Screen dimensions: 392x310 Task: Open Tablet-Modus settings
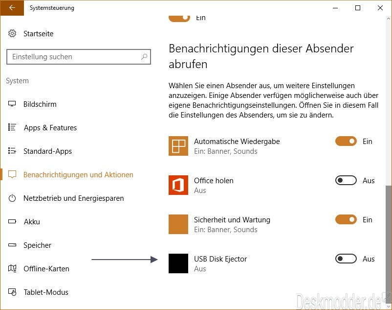(x=46, y=292)
